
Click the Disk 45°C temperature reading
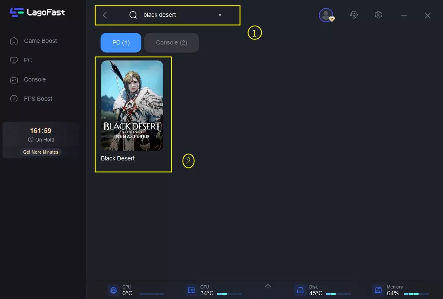click(316, 294)
